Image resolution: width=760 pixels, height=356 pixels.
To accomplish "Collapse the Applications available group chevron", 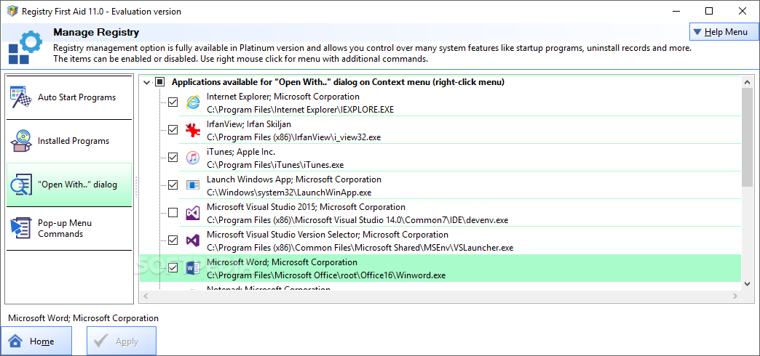I will tap(147, 83).
